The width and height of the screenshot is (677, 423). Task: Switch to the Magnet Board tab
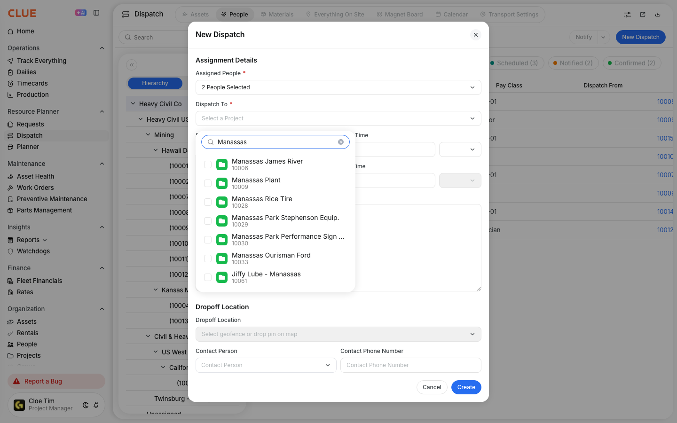400,15
